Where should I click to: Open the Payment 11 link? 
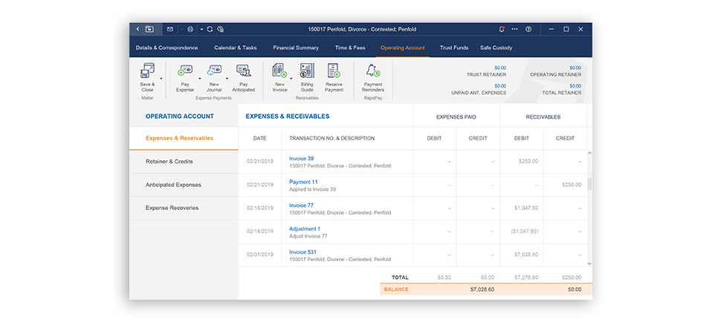coord(303,182)
